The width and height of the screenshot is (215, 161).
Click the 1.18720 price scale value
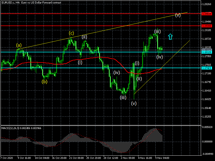(207, 39)
